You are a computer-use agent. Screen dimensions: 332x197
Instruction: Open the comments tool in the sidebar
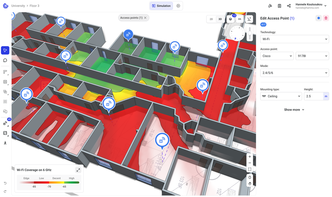click(5, 60)
